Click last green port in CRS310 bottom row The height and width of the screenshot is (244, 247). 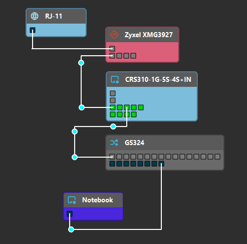[134, 114]
